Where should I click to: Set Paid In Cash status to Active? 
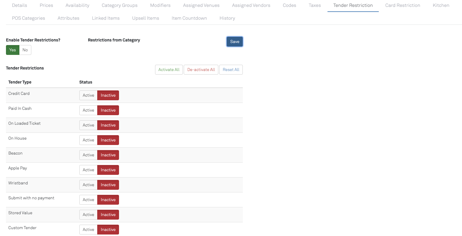point(88,110)
